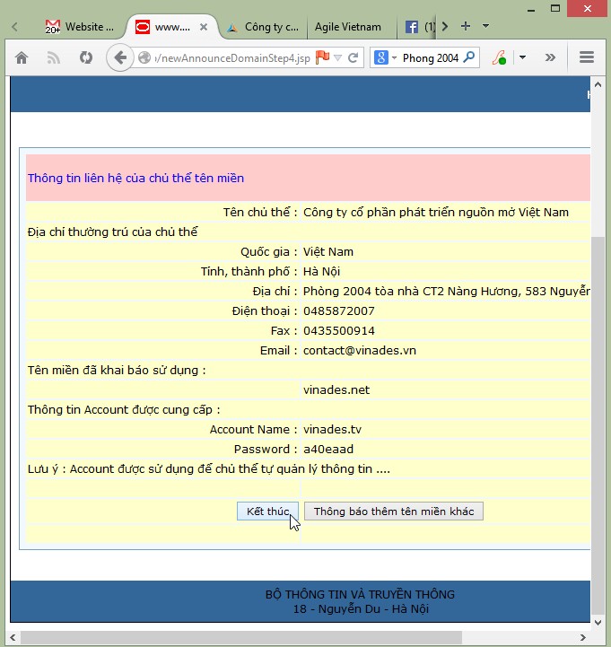Click the Lưu ý account note line

[209, 469]
